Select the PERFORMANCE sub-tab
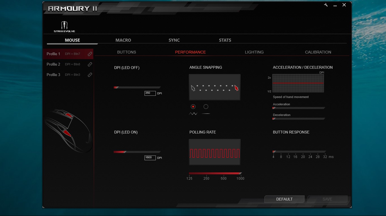The height and width of the screenshot is (216, 386). coord(190,52)
